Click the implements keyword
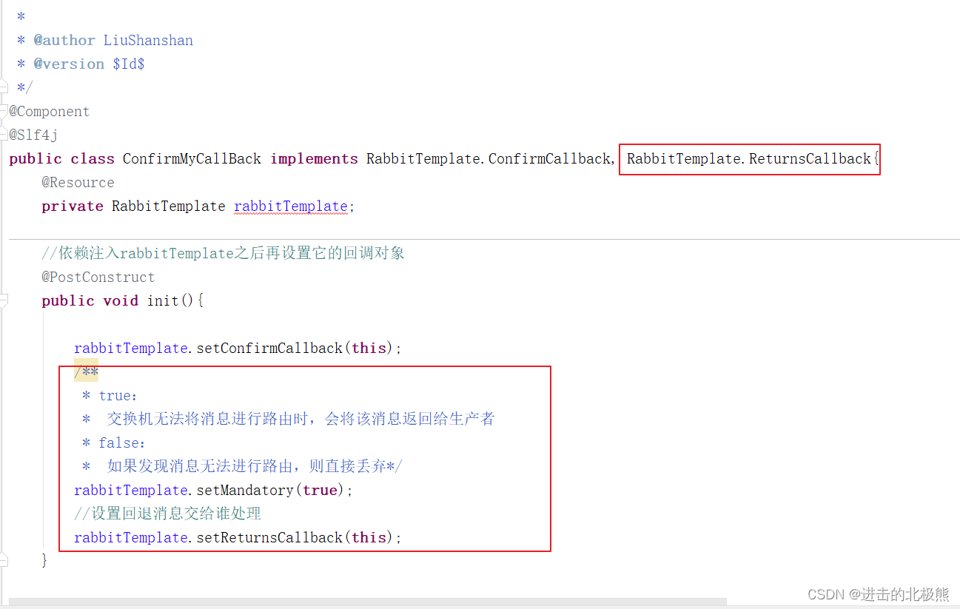Viewport: 960px width, 609px height. [x=314, y=159]
